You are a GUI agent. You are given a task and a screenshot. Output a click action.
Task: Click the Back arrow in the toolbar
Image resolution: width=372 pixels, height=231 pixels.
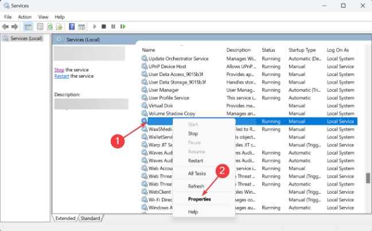[6, 26]
